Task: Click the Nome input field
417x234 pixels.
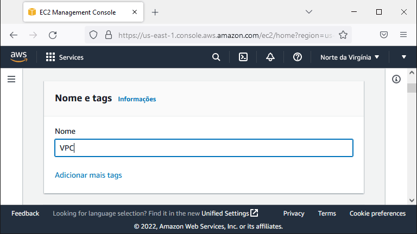Action: coord(204,148)
